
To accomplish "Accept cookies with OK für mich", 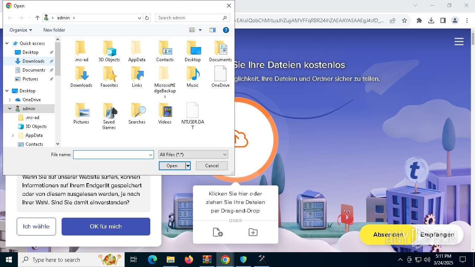I will 106,227.
